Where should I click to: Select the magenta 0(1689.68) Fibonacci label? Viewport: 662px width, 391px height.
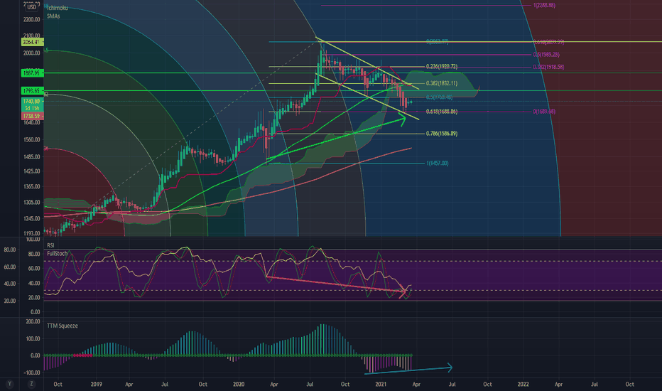[544, 112]
